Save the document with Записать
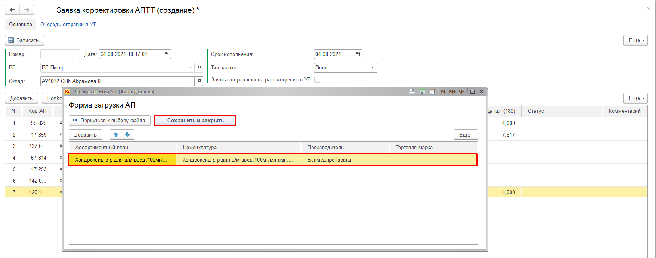Screen dimensions: 656x258 coord(24,40)
